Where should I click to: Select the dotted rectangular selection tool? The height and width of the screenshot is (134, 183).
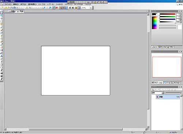pos(1,21)
